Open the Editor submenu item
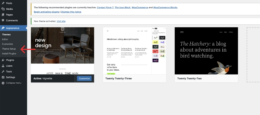 (x=5, y=39)
